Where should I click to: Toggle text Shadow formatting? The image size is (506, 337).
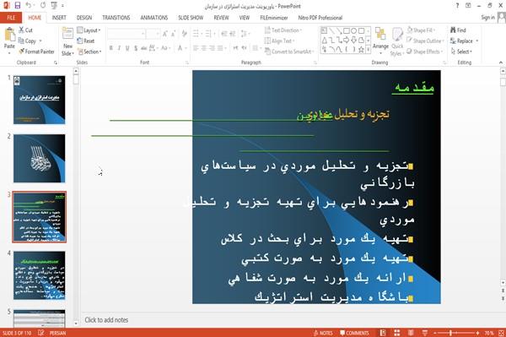(x=136, y=48)
